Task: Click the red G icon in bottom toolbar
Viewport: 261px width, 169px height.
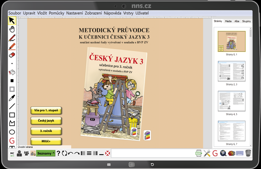Action: [215, 153]
